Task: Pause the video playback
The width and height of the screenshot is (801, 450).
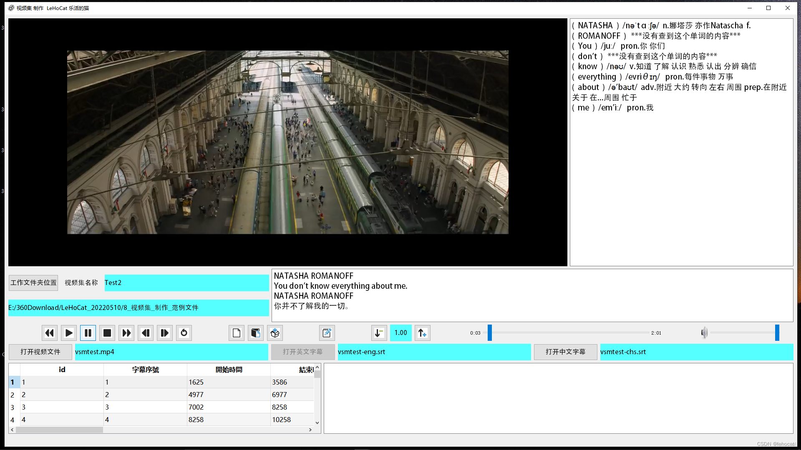Action: tap(88, 333)
